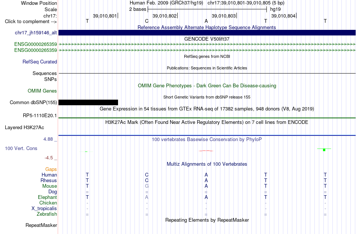Click the 'Elephant' species label
The image size is (356, 234).
coord(48,197)
